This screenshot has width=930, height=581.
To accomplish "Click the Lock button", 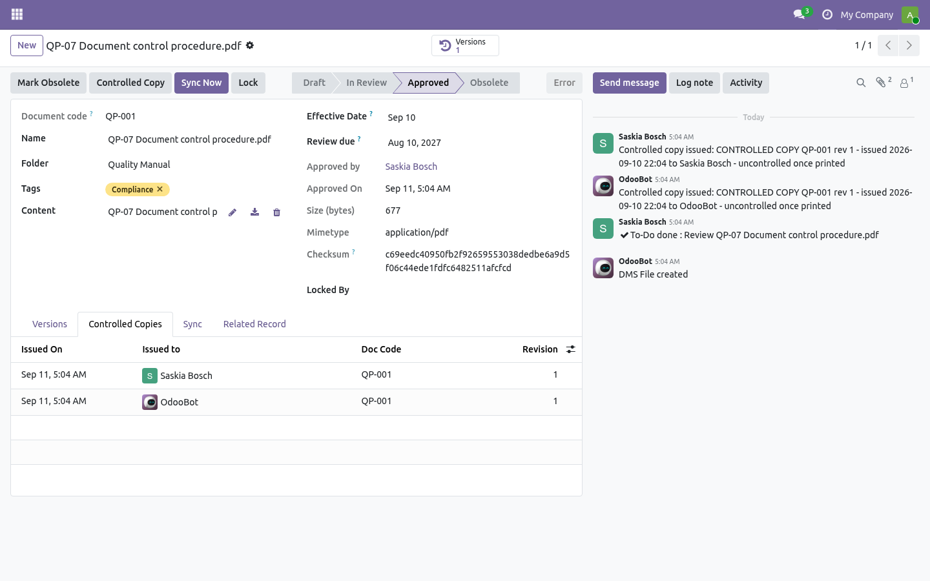I will 248,83.
